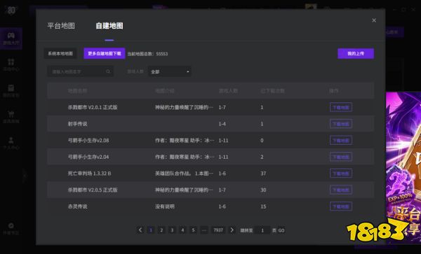The height and width of the screenshot is (254, 421).
Task: Select the 自建地图 tab
Action: tap(109, 26)
